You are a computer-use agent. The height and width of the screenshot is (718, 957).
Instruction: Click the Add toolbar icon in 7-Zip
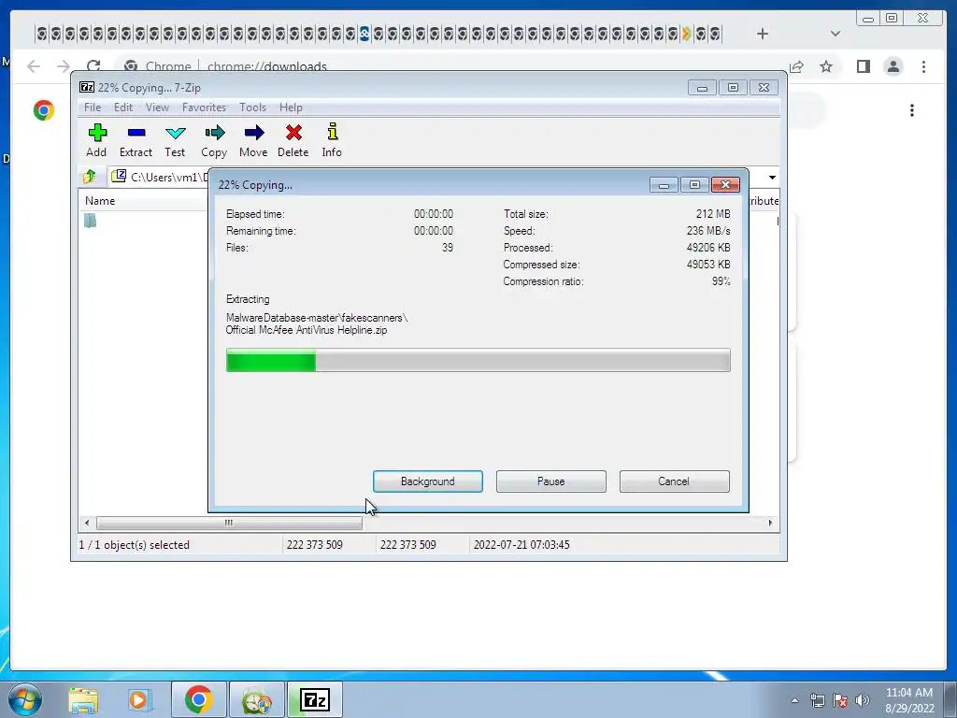(x=96, y=140)
